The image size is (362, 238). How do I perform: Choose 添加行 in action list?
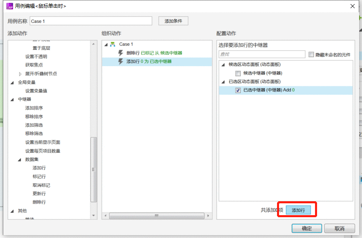pyautogui.click(x=39, y=168)
